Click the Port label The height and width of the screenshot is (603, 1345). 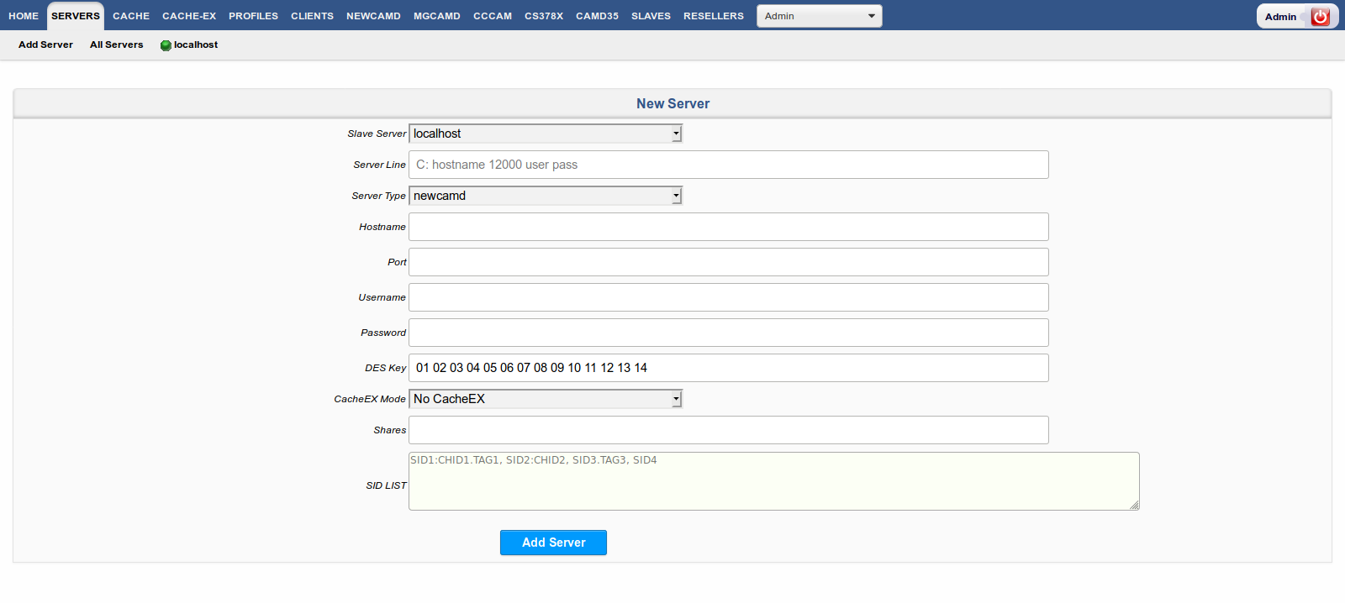[397, 262]
